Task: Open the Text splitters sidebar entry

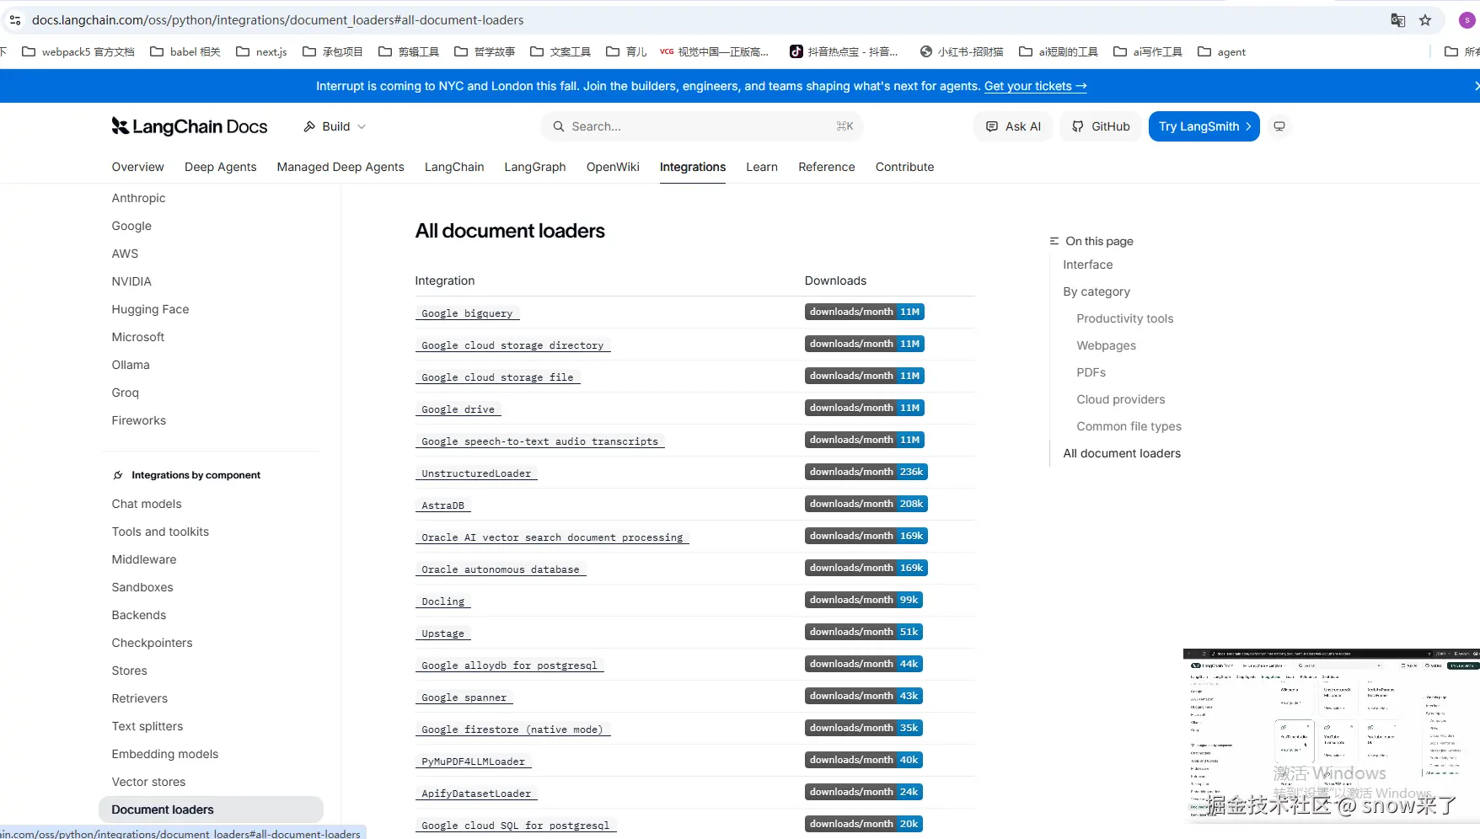Action: click(x=147, y=726)
